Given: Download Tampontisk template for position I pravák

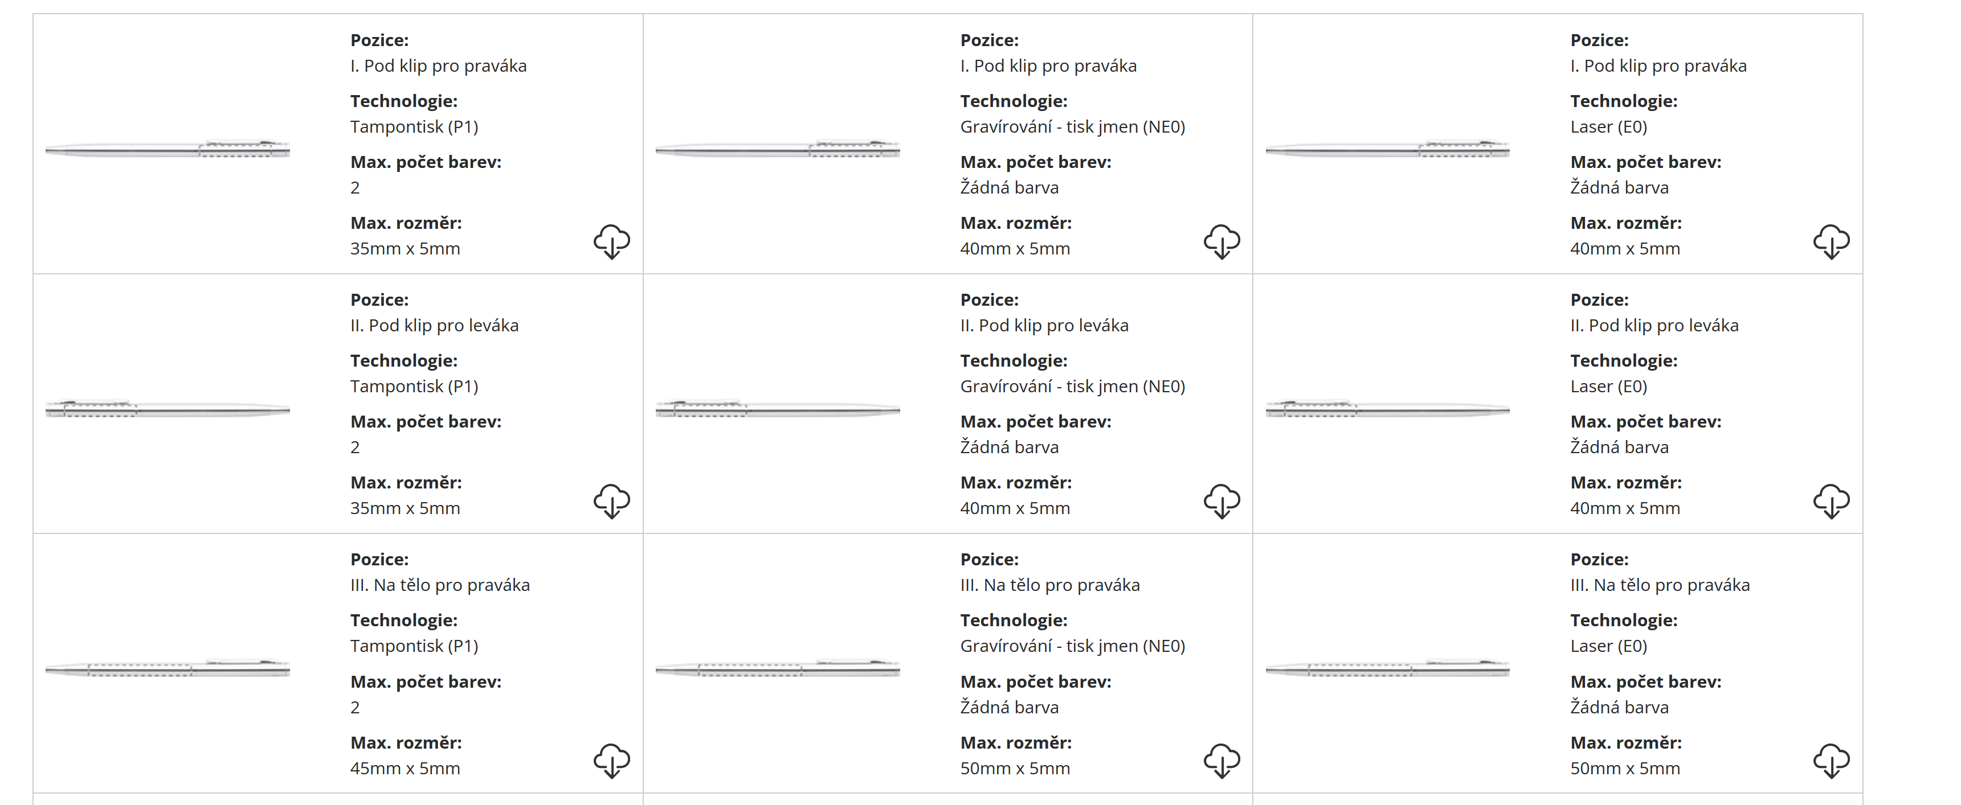Looking at the screenshot, I should click(611, 241).
